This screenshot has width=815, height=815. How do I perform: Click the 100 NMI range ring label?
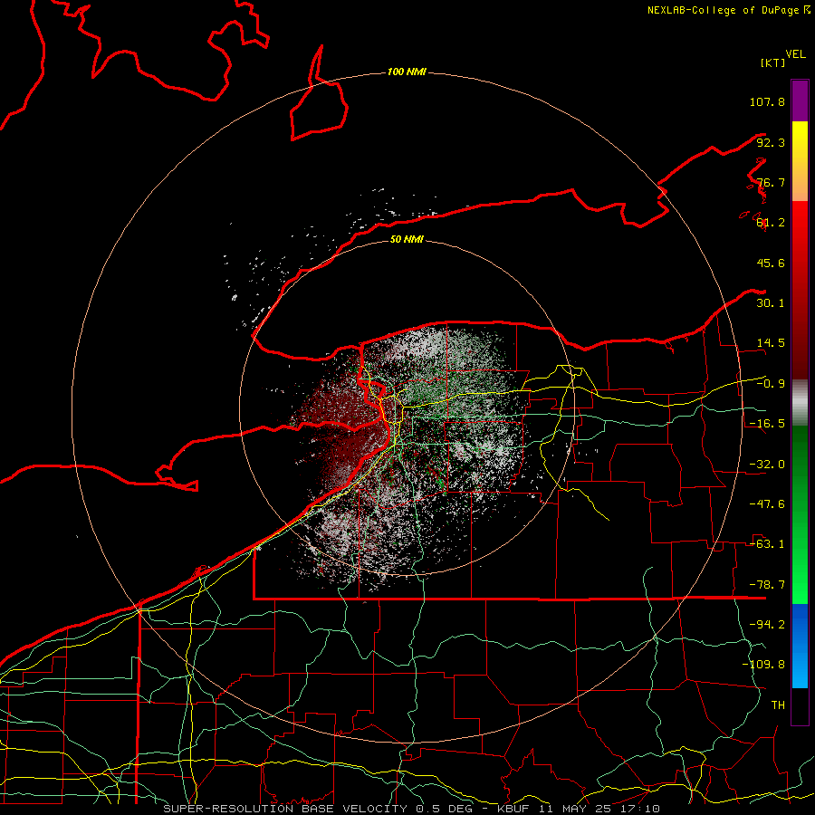[407, 72]
